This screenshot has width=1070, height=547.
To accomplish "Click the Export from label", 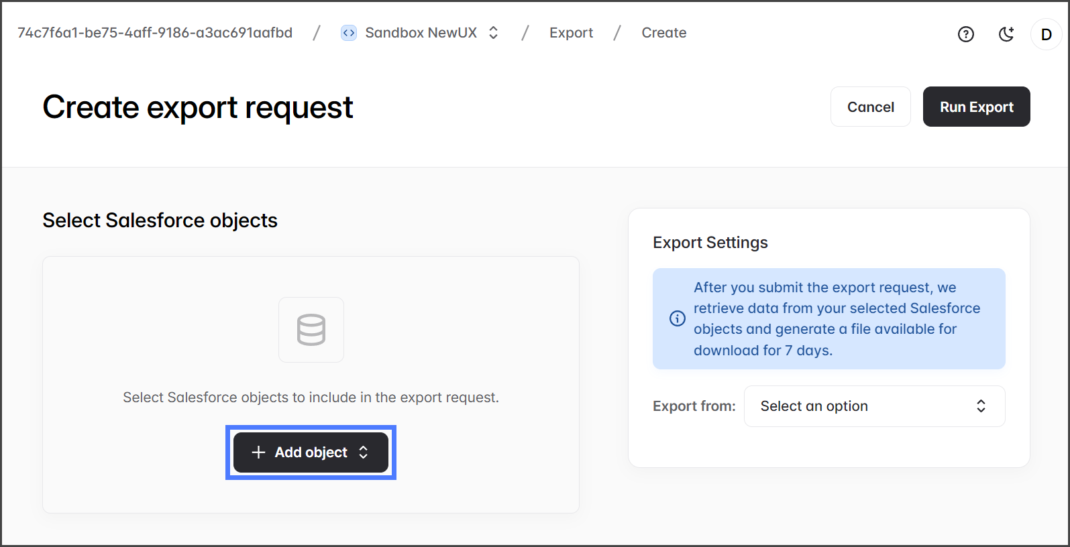I will 694,406.
